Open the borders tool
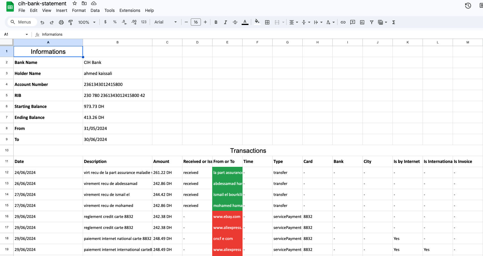483x256 pixels. [267, 22]
